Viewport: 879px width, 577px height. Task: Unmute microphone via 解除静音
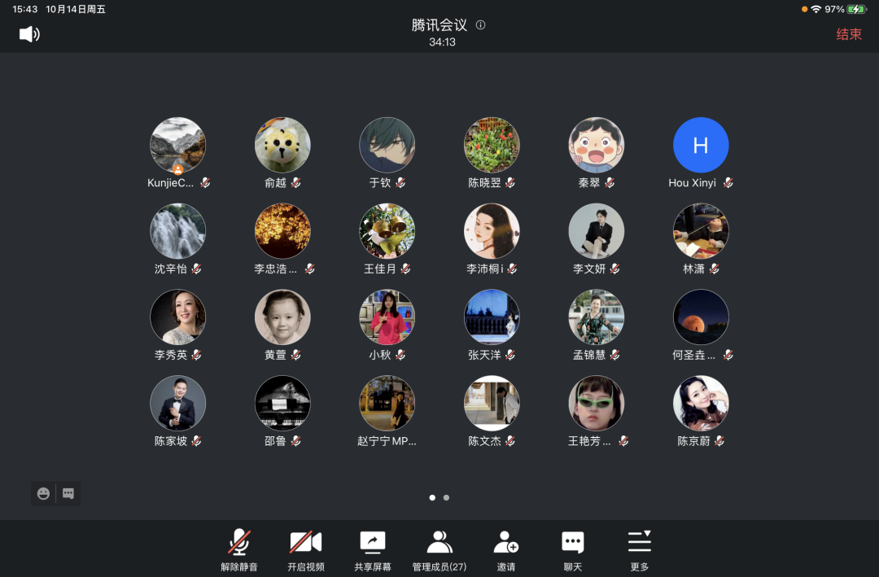point(238,549)
